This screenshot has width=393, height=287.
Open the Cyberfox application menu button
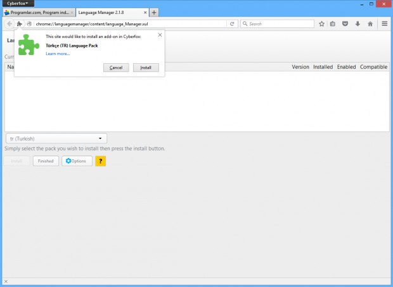pos(18,3)
